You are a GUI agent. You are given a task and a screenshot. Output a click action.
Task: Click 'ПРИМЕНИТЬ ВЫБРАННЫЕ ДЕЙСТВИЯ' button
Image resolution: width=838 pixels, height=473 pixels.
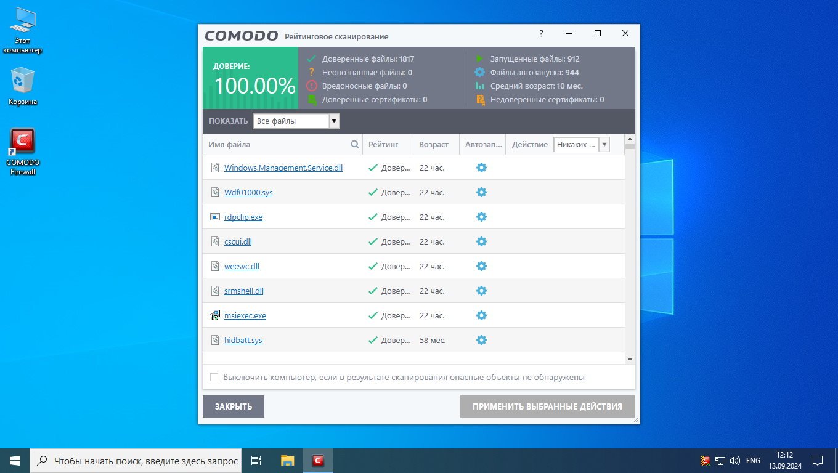(547, 406)
